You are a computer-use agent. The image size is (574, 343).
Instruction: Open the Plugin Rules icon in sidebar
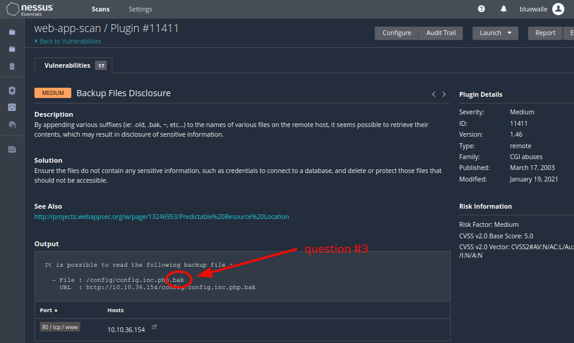[12, 107]
